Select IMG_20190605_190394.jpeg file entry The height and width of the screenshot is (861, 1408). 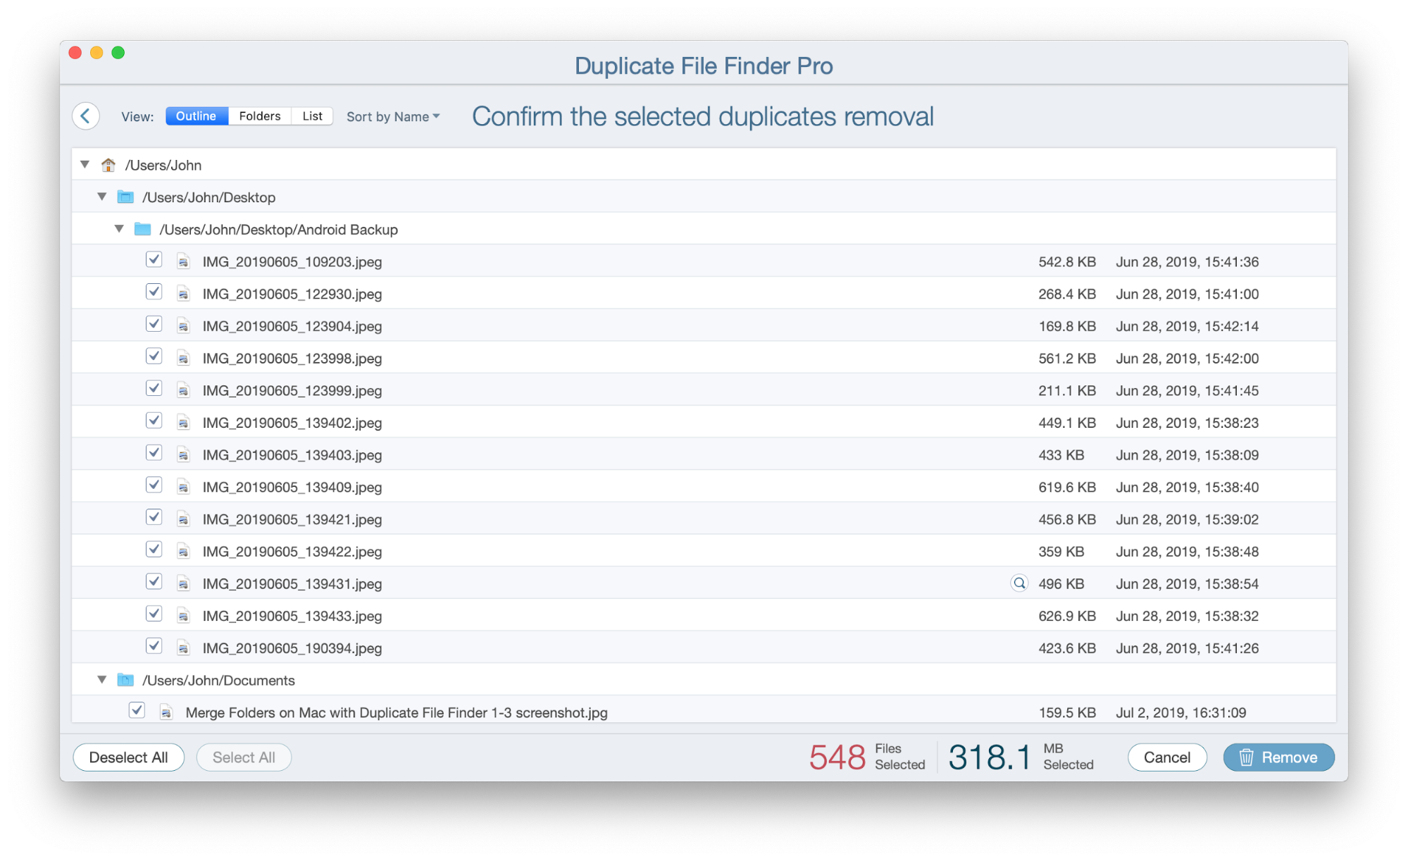click(x=292, y=648)
